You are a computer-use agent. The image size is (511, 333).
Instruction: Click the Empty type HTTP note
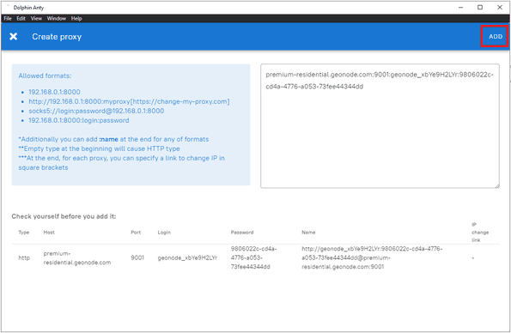[x=99, y=148]
